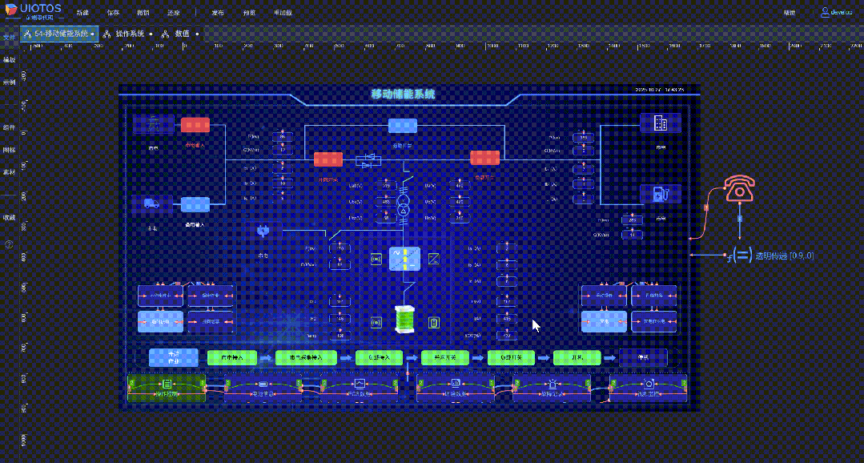Click the 移动储能系统 title text
Image resolution: width=864 pixels, height=463 pixels.
pyautogui.click(x=404, y=94)
